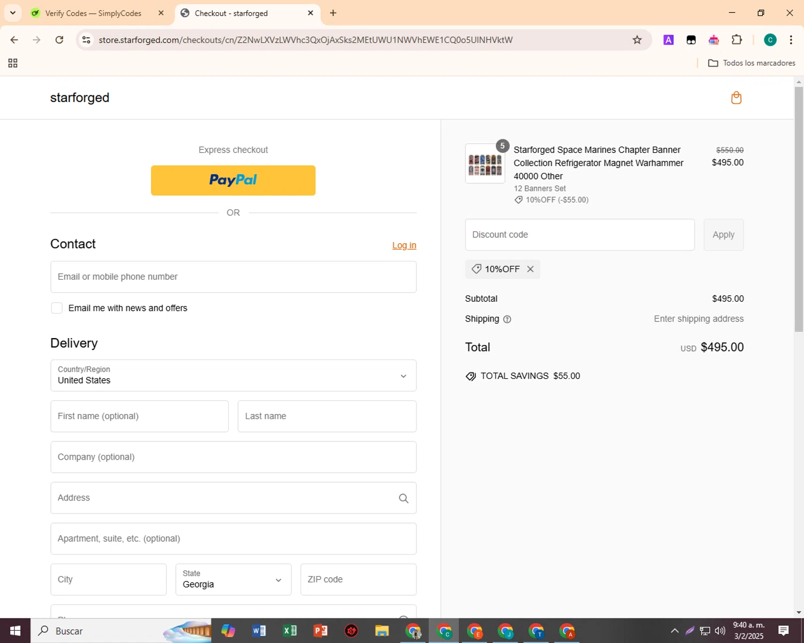The width and height of the screenshot is (804, 643).
Task: Click the Last name field
Action: pos(327,416)
